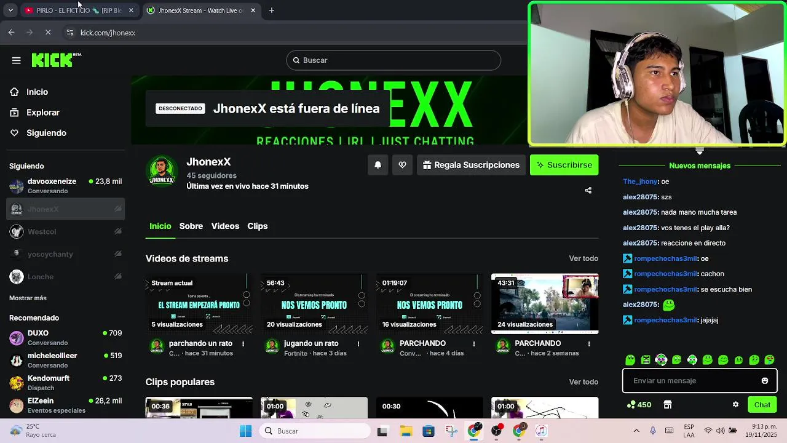Viewport: 787px width, 443px height.
Task: Open the emoji picker in chat input
Action: pos(765,381)
